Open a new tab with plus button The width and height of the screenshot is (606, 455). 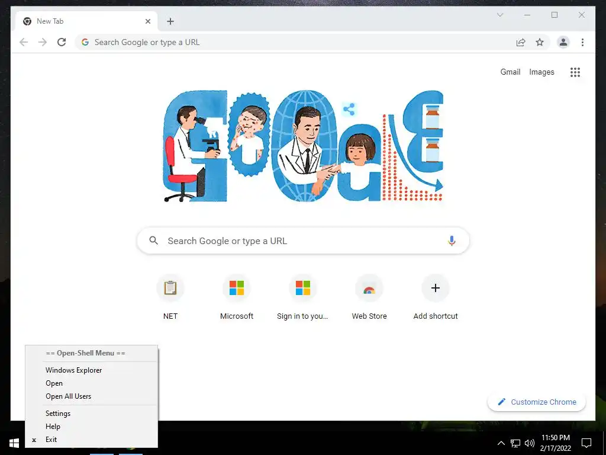tap(170, 21)
